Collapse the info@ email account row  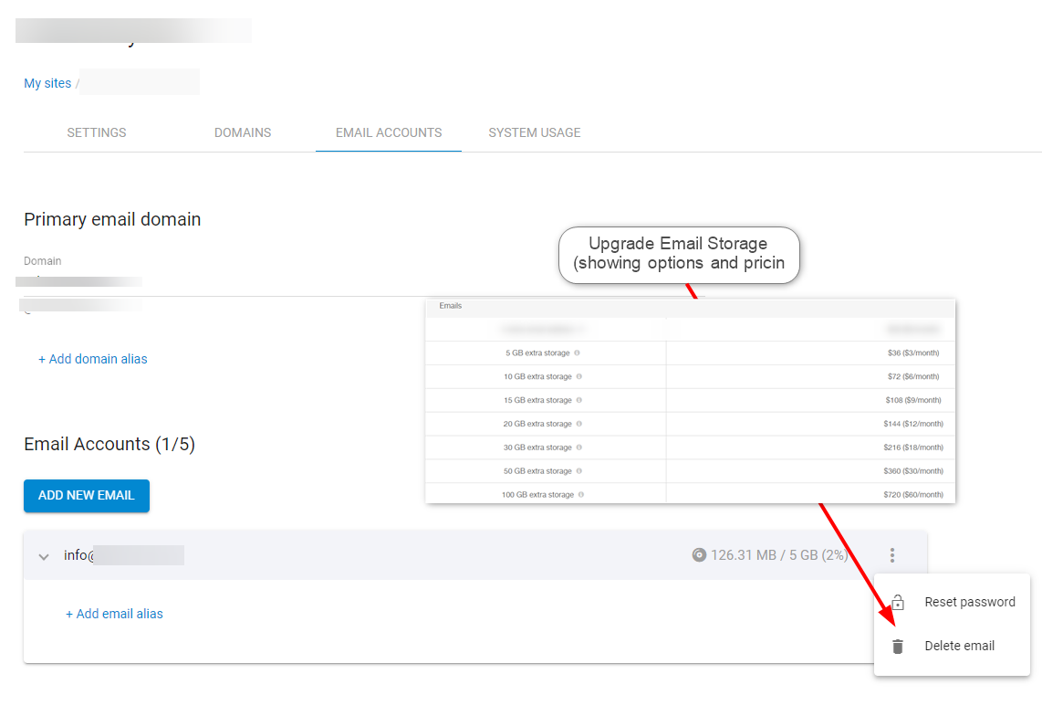pyautogui.click(x=44, y=556)
